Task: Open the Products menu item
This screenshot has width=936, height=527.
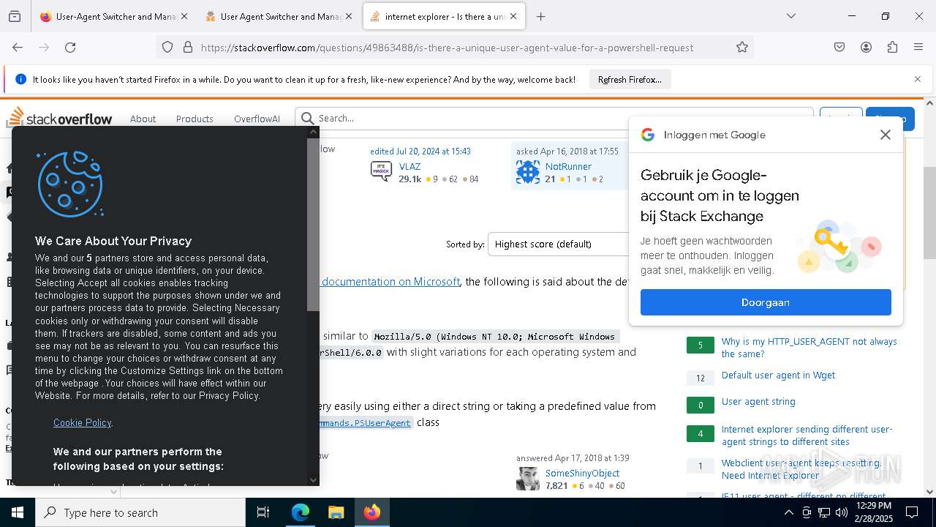Action: coord(195,119)
